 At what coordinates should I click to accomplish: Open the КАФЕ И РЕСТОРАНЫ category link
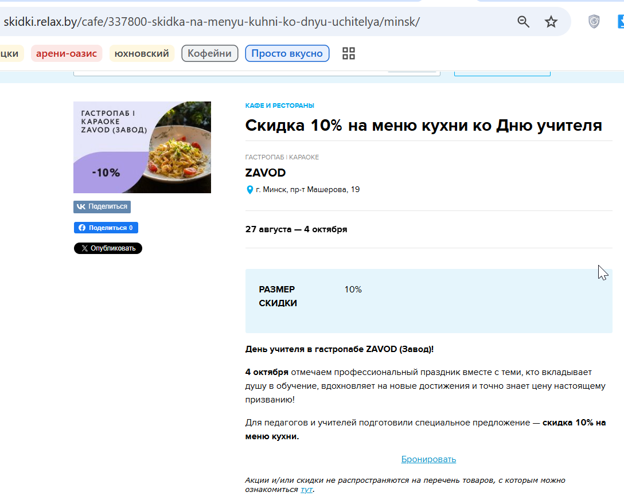[x=280, y=106]
